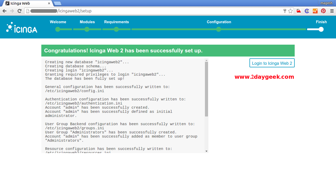Click Login to Icinga Web 2
This screenshot has height=192, width=336.
[x=272, y=63]
